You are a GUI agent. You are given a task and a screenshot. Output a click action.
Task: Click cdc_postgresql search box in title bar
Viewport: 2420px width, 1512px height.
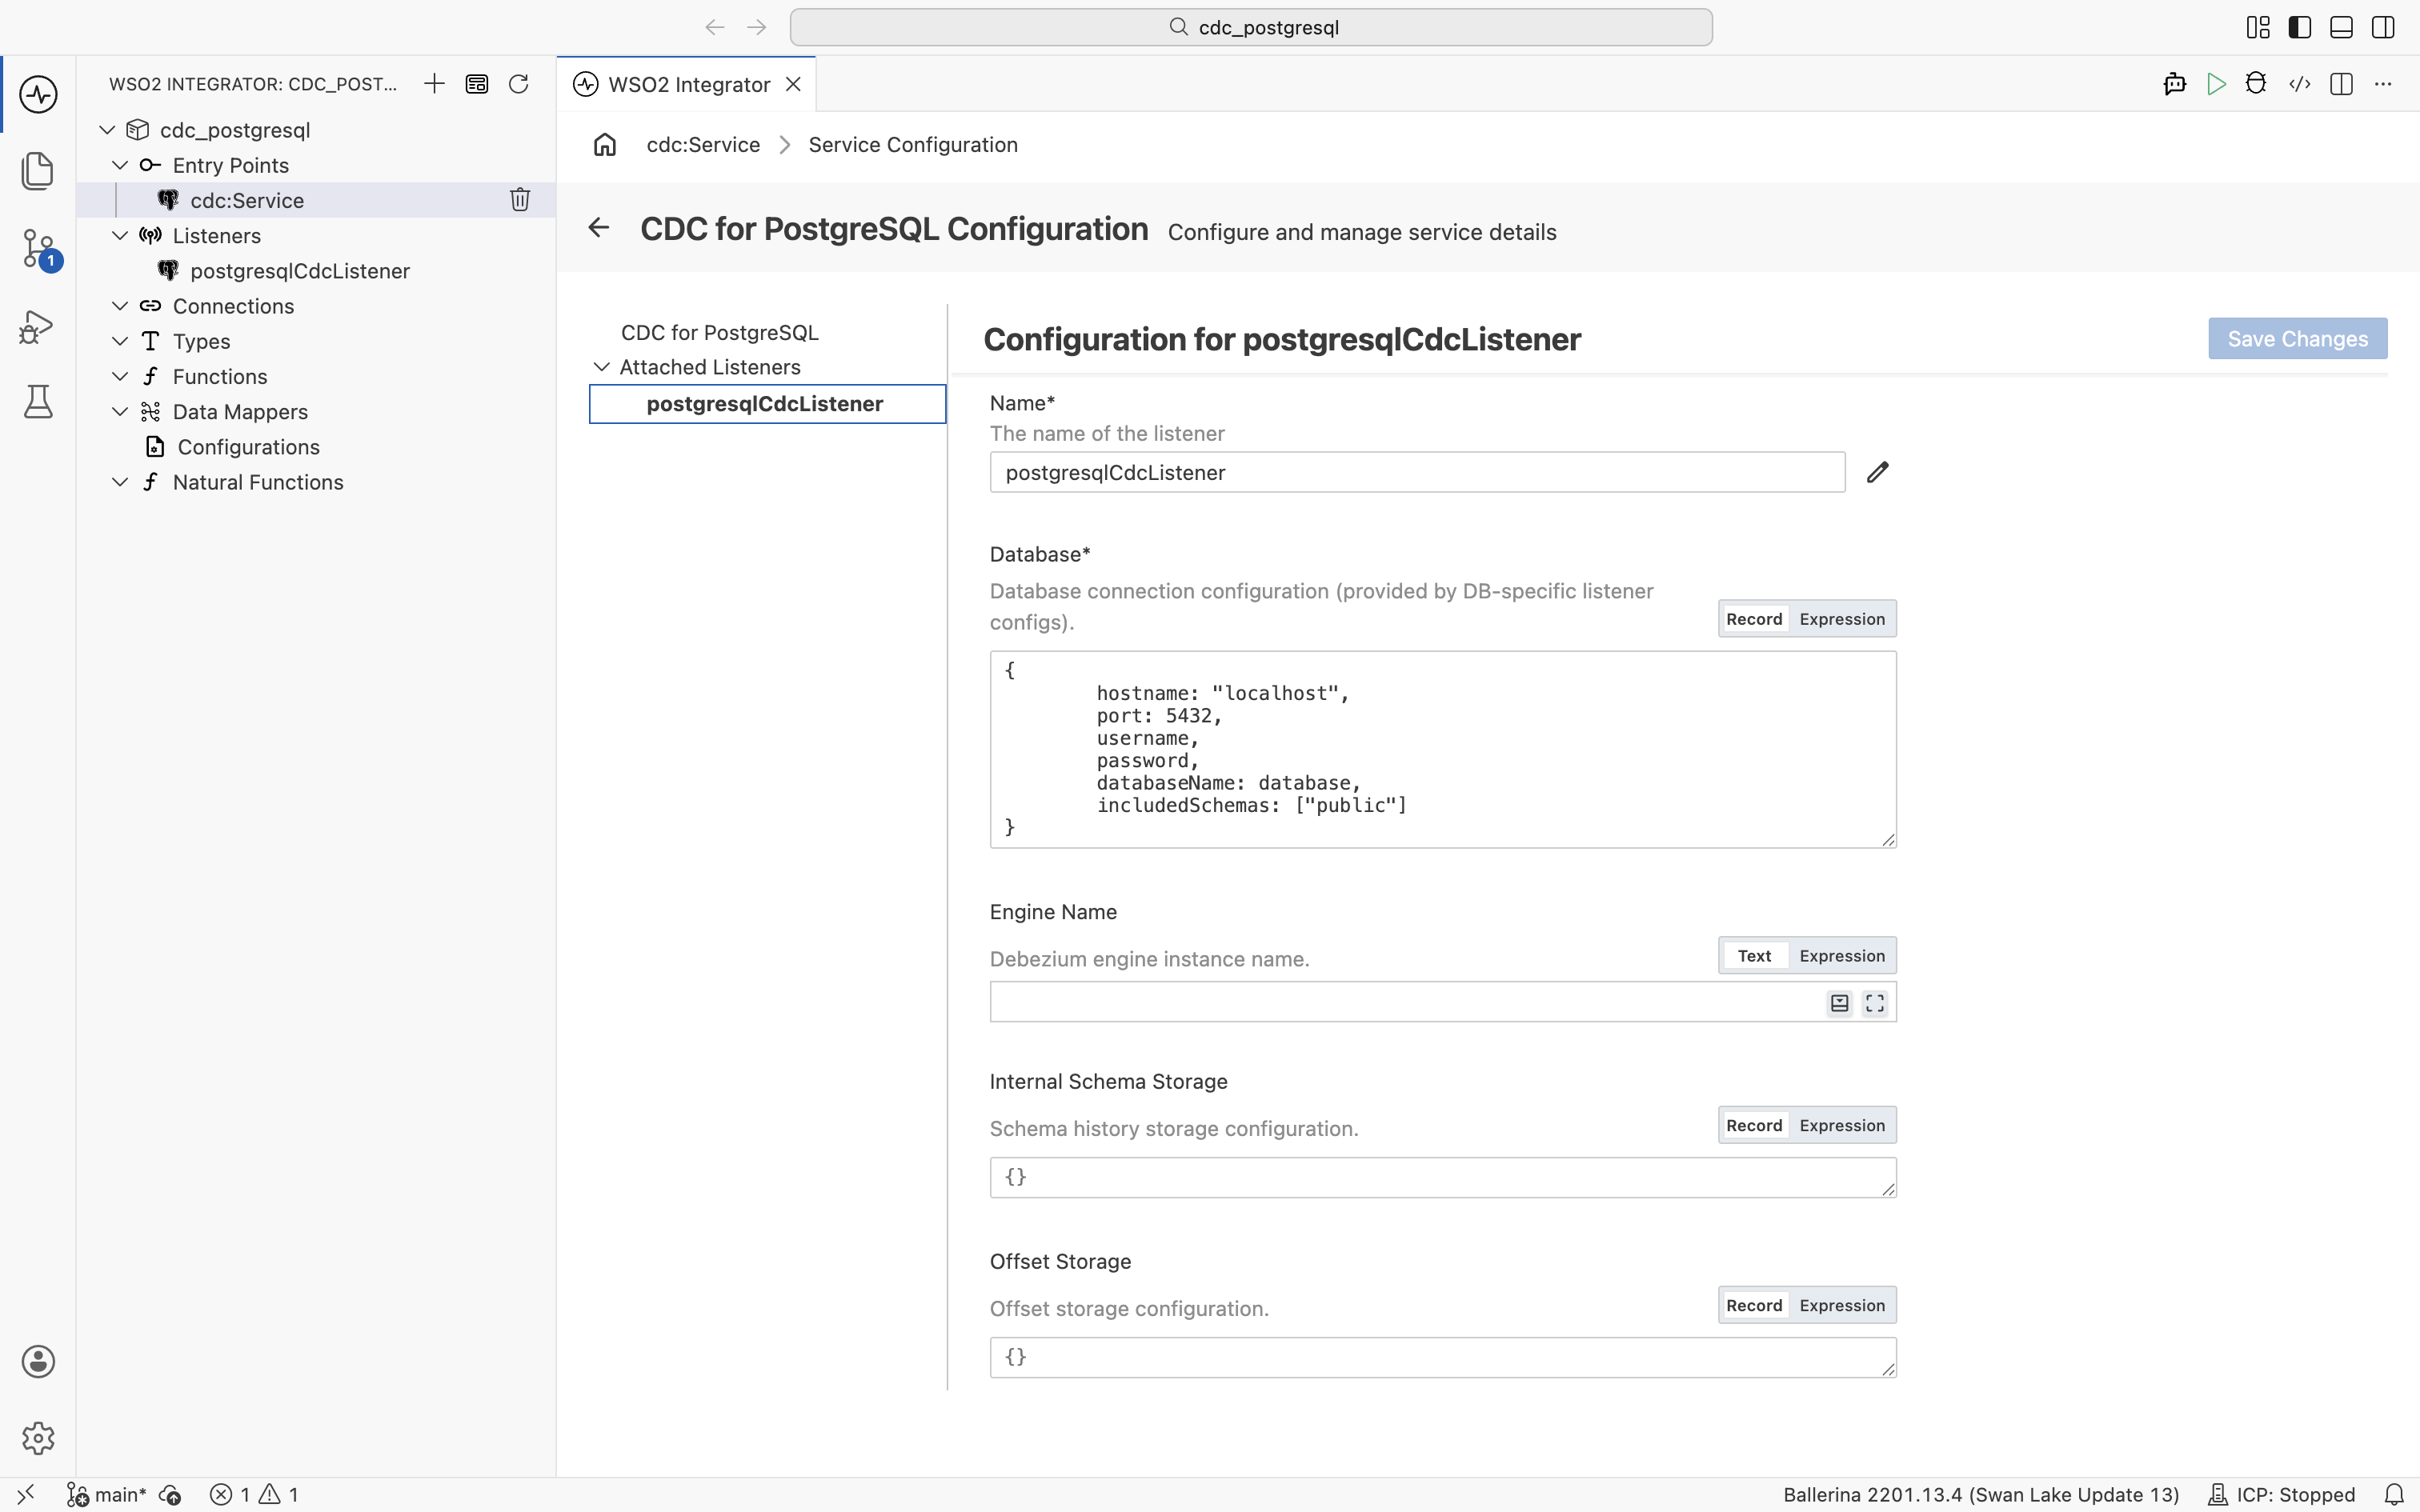[x=1251, y=27]
